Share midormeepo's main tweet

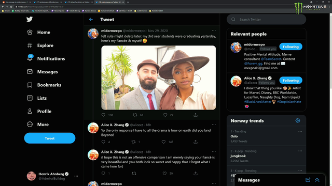tap(196, 115)
